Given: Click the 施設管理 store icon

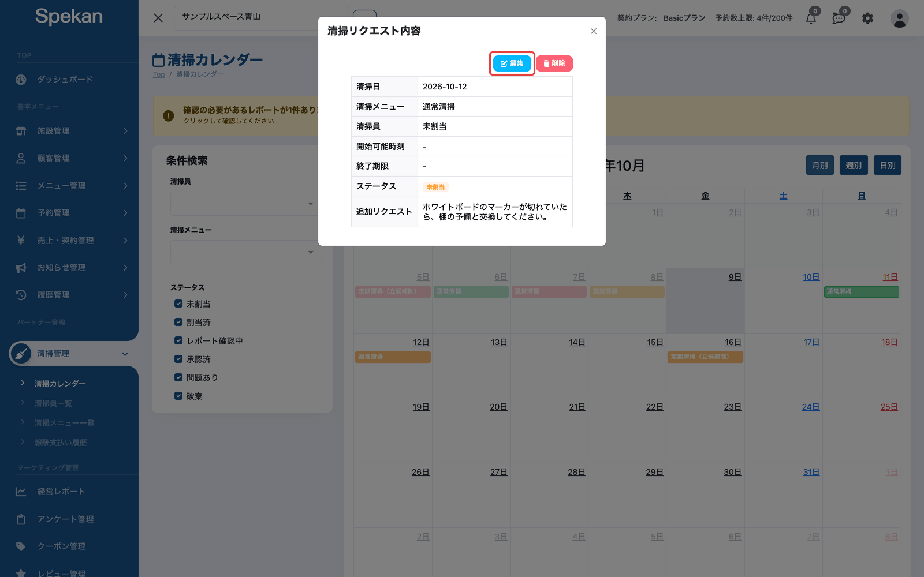Looking at the screenshot, I should point(21,131).
